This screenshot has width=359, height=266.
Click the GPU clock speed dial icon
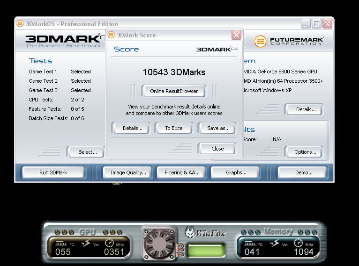(109, 243)
